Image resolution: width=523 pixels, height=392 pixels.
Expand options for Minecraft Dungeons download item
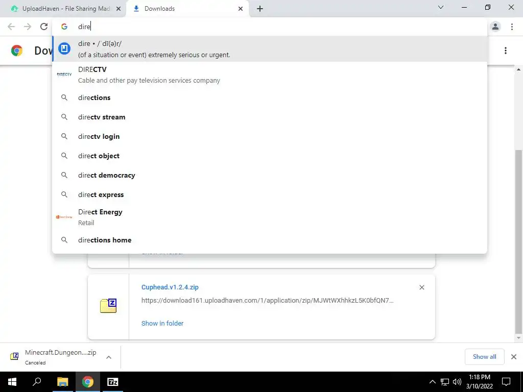point(109,357)
